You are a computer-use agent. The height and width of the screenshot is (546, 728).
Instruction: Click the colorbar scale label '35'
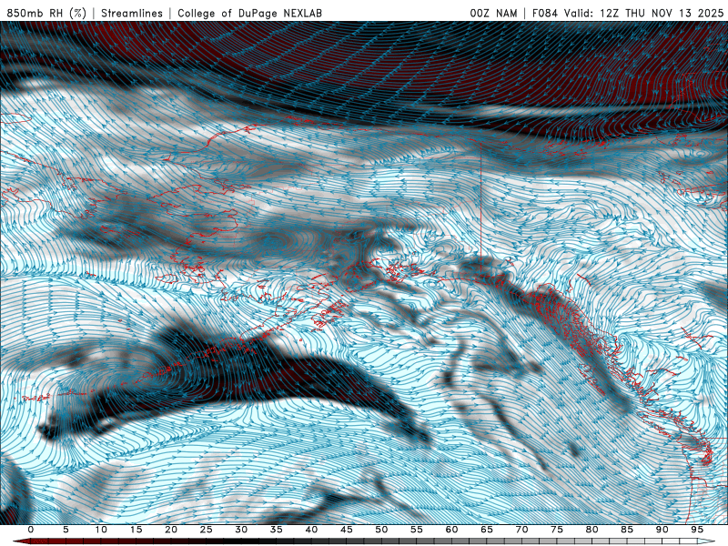pyautogui.click(x=277, y=530)
